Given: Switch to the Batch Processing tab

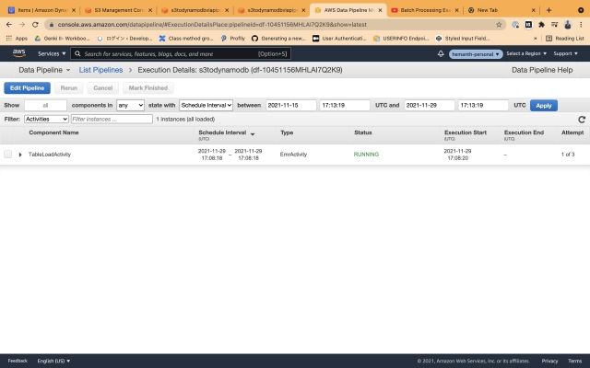Looking at the screenshot, I should [x=425, y=10].
